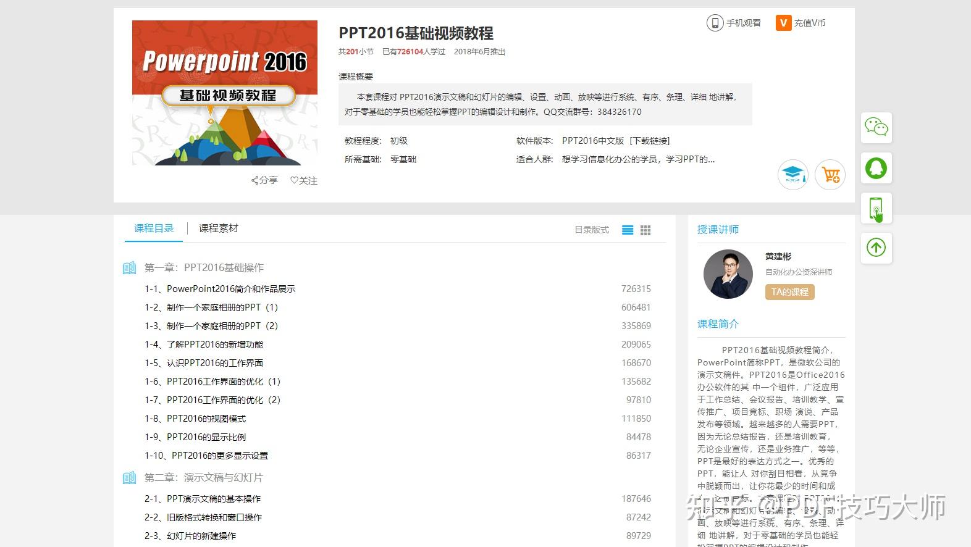This screenshot has width=971, height=547.
Task: Open lesson 2-1 PPT演示文稿的基本操作
Action: tap(203, 499)
